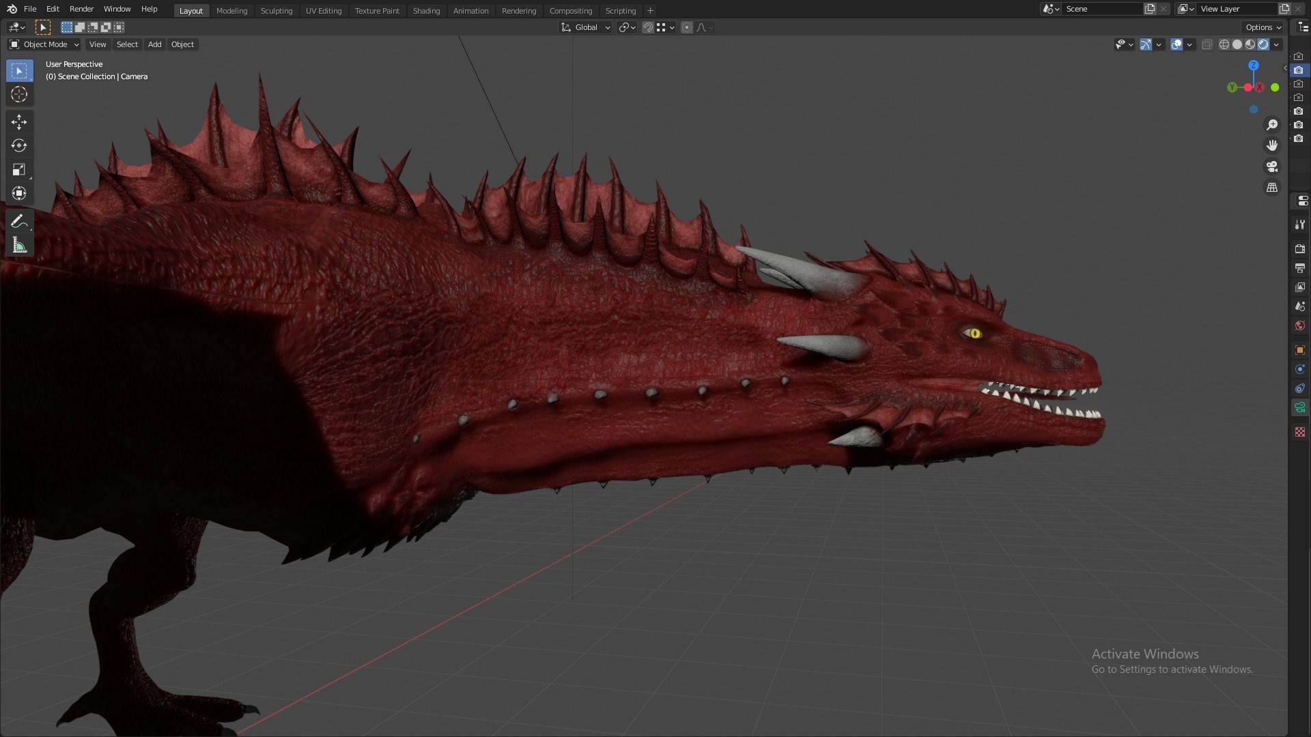Open World properties globe tab
This screenshot has height=737, width=1311.
pyautogui.click(x=1300, y=326)
